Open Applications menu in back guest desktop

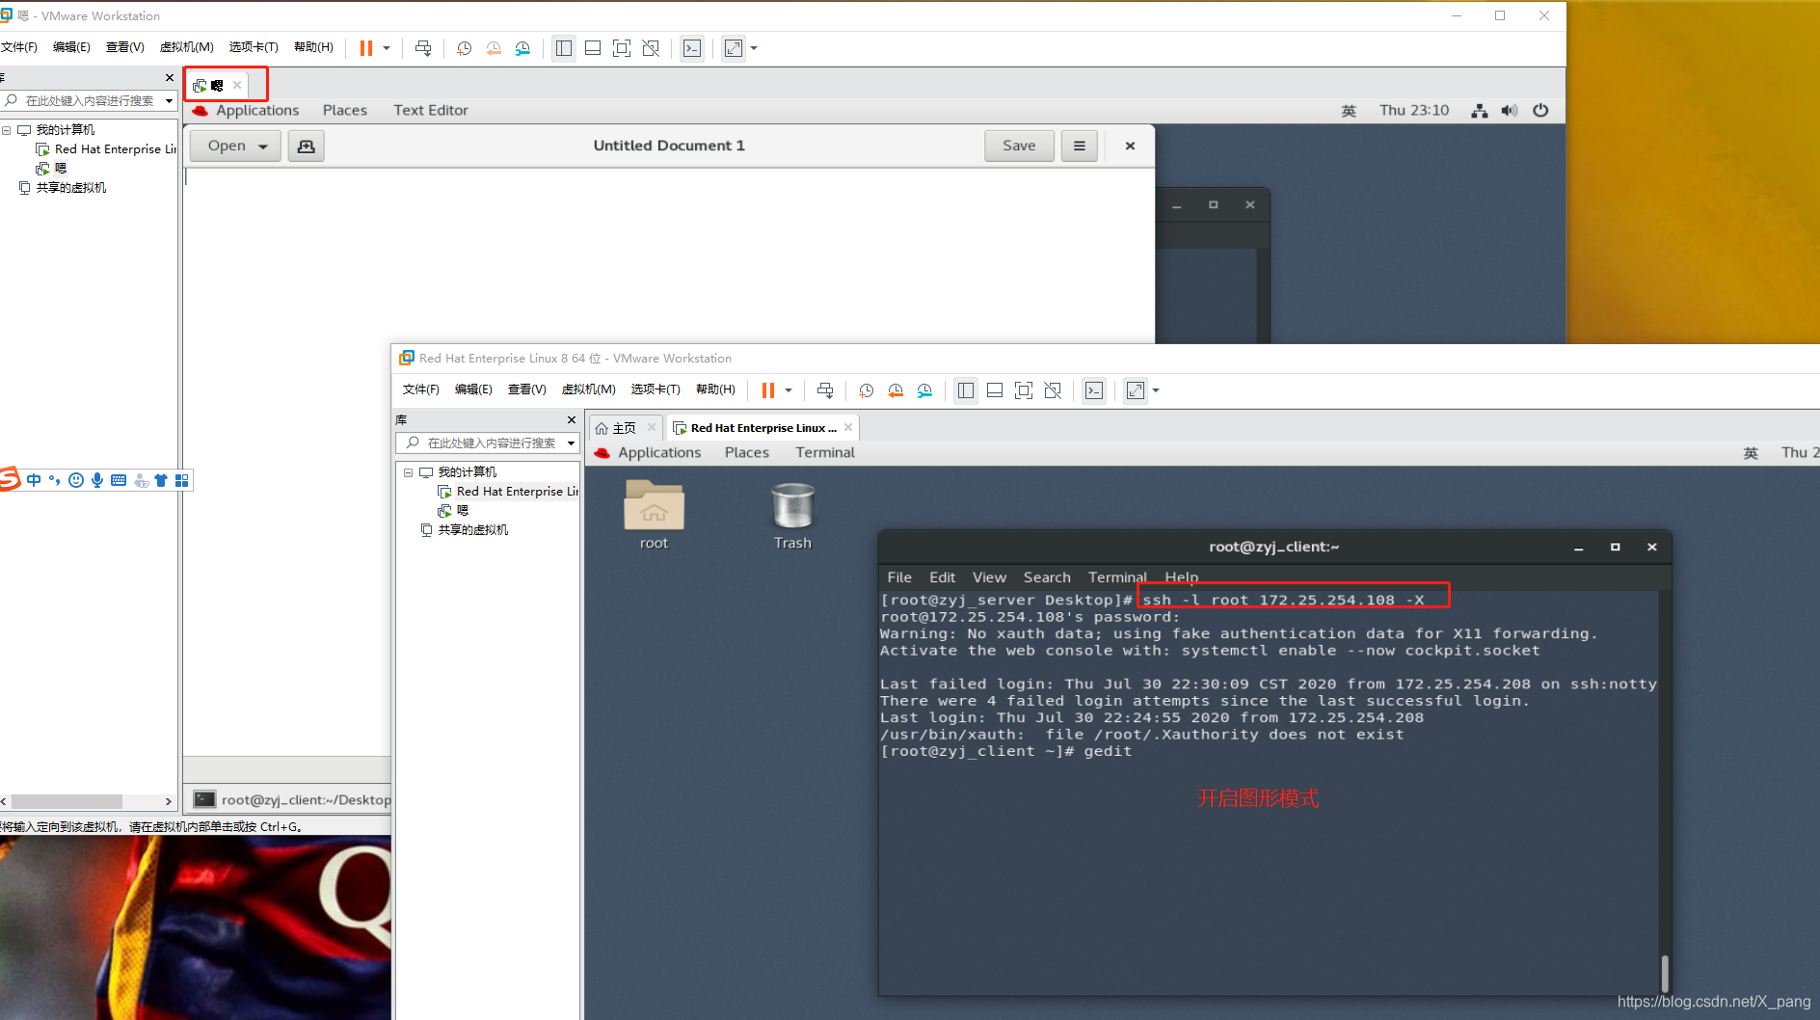click(257, 110)
